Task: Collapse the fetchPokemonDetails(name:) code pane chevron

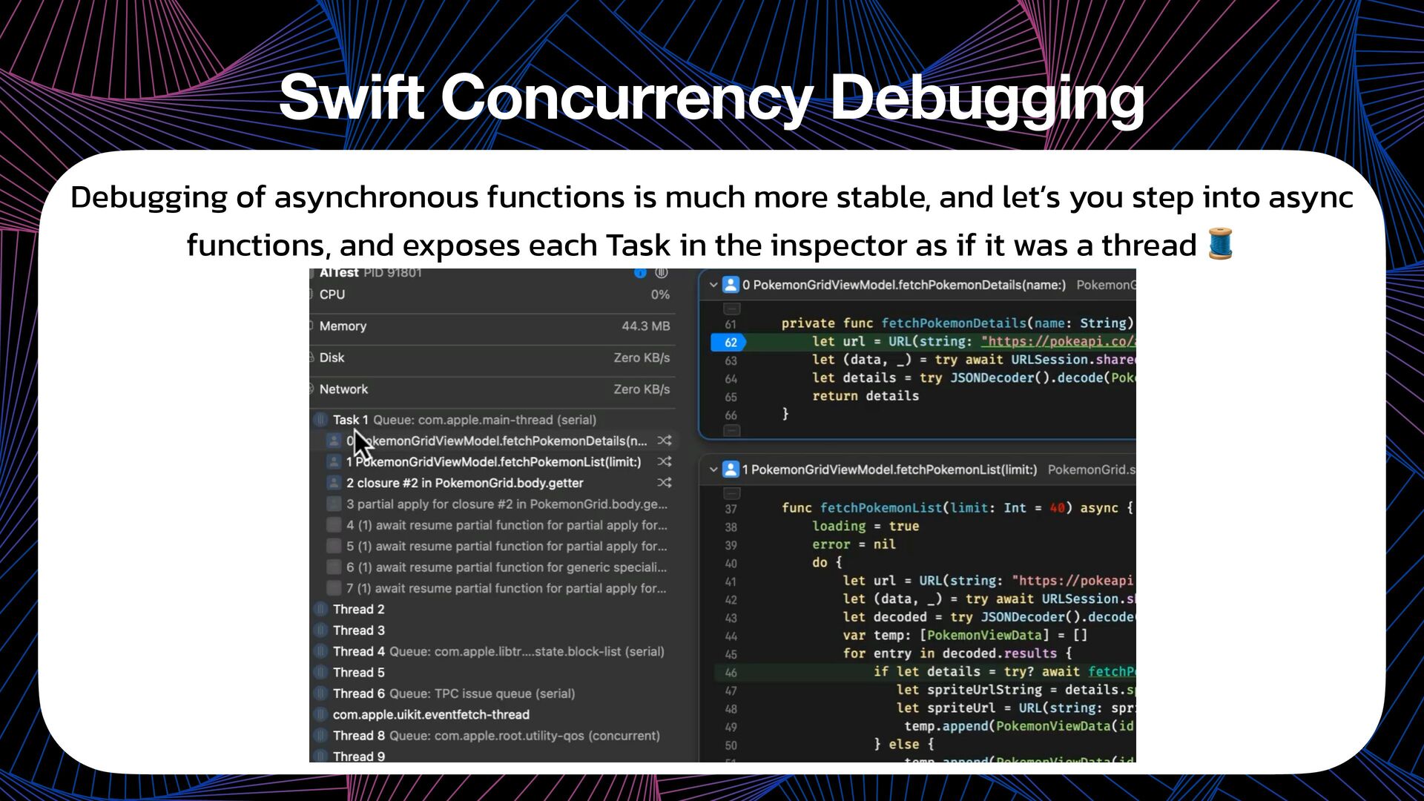Action: [x=713, y=285]
